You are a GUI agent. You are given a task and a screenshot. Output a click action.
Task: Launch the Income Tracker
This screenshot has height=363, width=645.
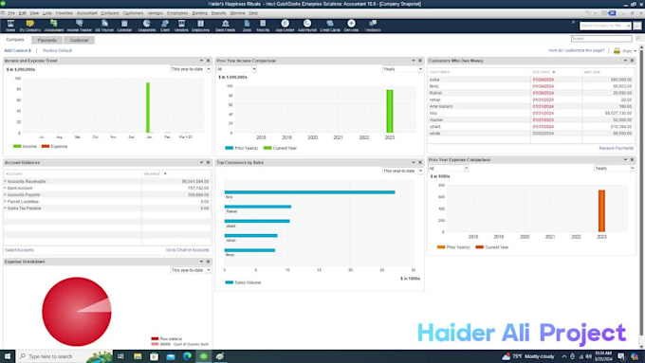click(80, 26)
